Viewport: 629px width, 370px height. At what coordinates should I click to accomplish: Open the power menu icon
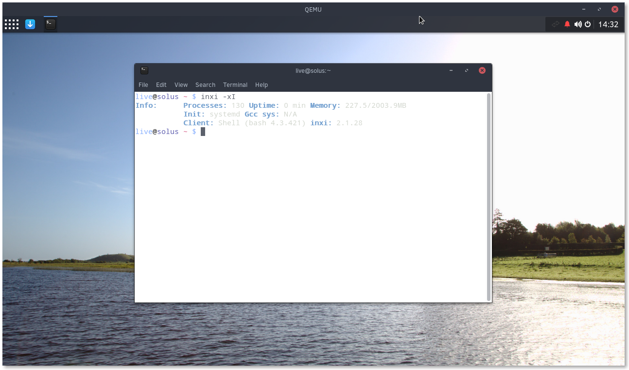588,24
